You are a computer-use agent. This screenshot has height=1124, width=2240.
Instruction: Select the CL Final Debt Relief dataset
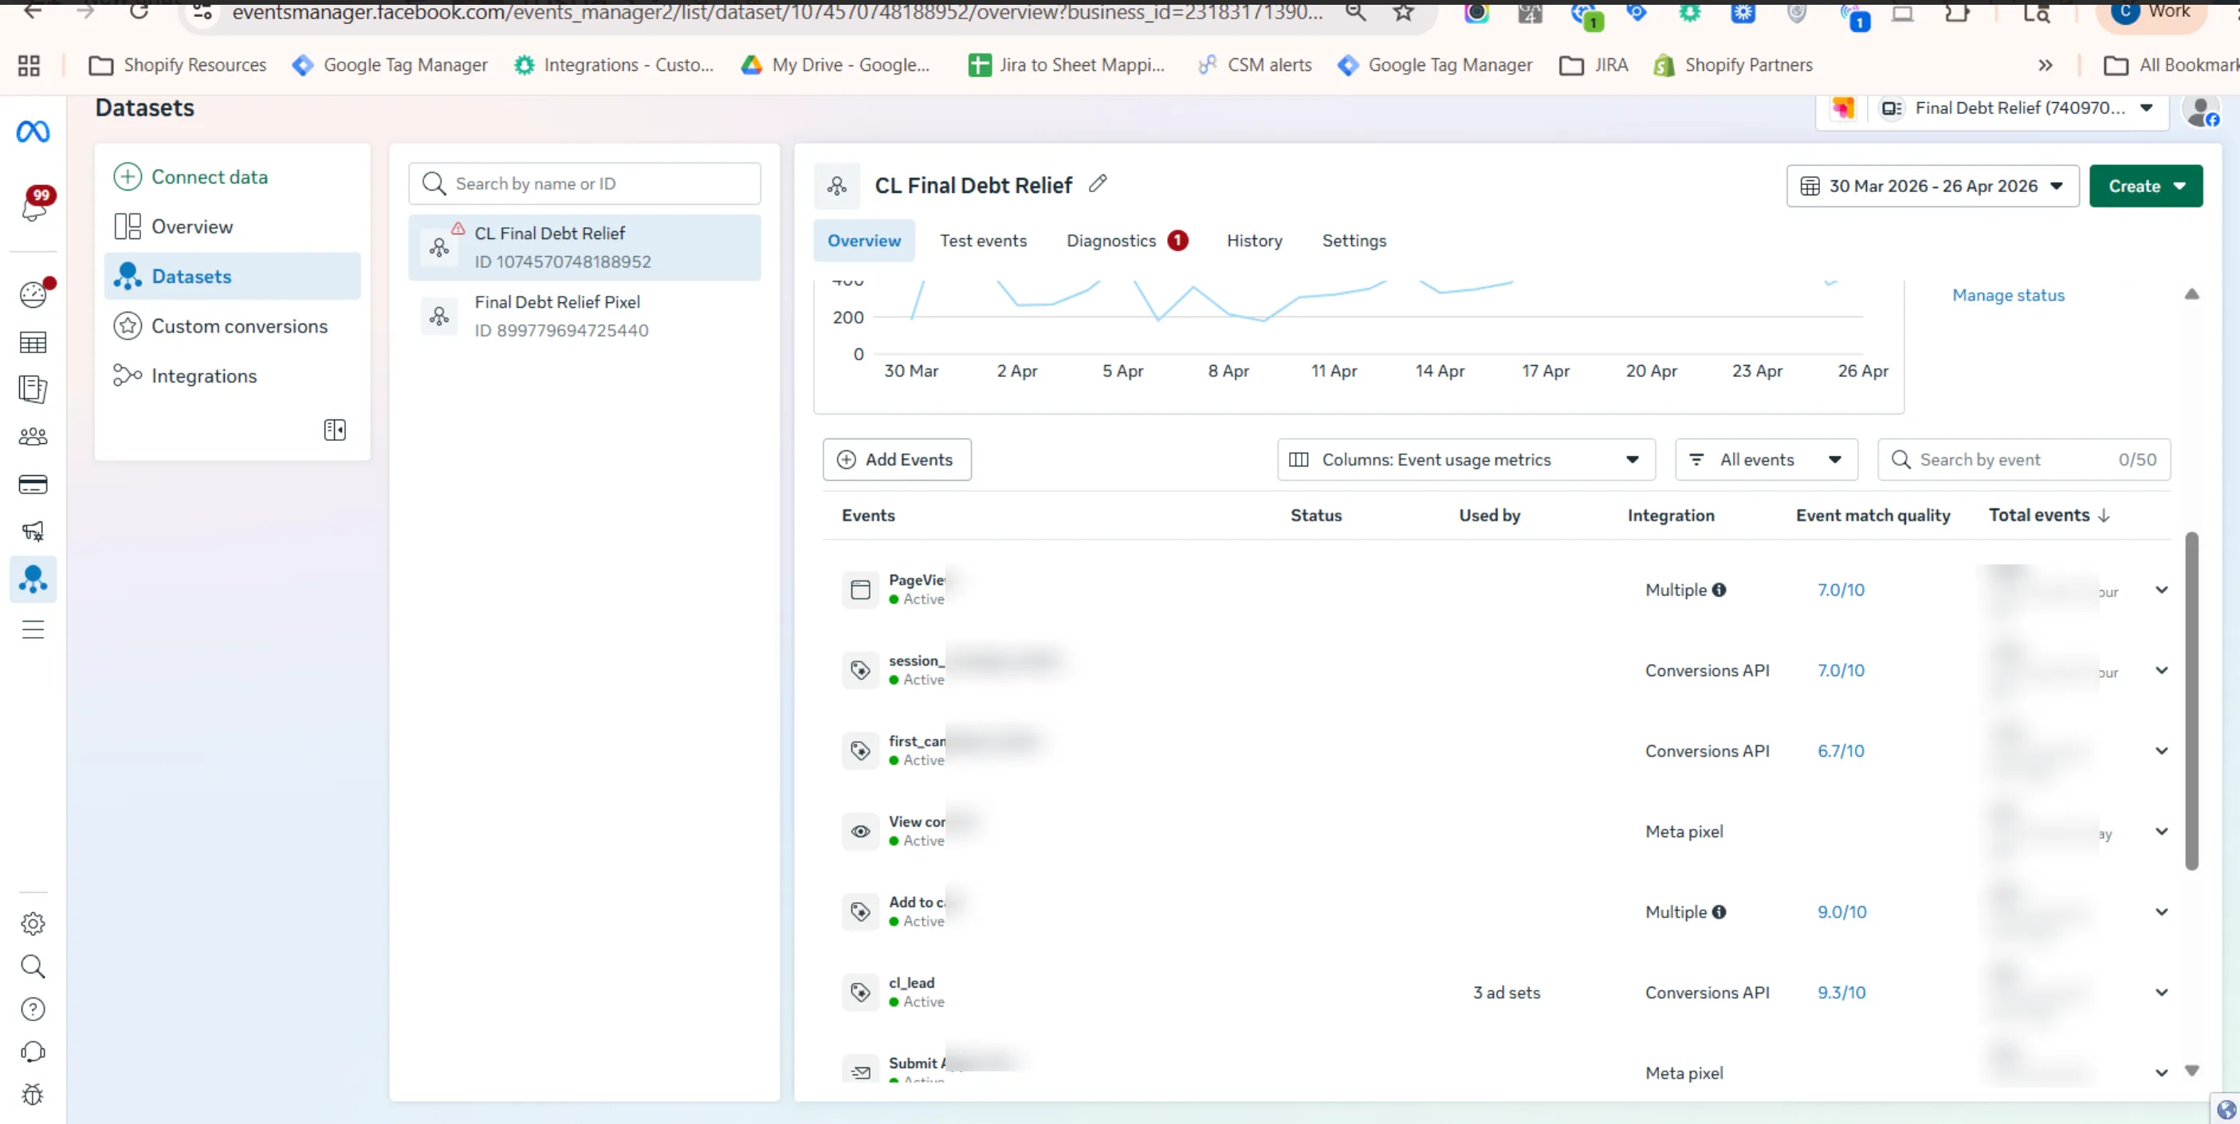tap(584, 248)
